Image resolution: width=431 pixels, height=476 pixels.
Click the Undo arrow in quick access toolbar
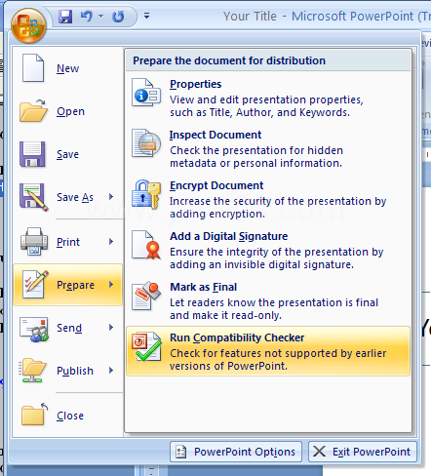coord(87,16)
